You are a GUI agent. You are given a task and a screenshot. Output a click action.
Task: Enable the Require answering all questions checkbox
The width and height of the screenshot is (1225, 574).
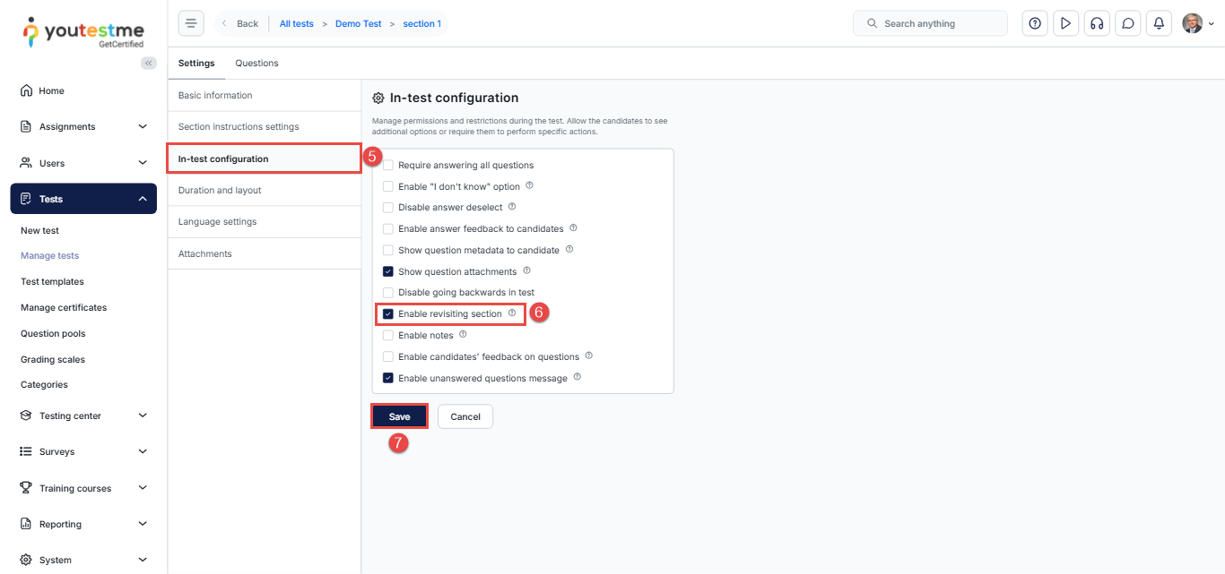point(388,166)
